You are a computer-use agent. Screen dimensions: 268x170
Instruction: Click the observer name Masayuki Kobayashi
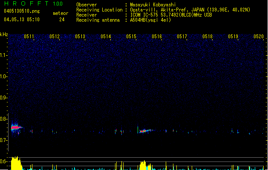[153, 5]
